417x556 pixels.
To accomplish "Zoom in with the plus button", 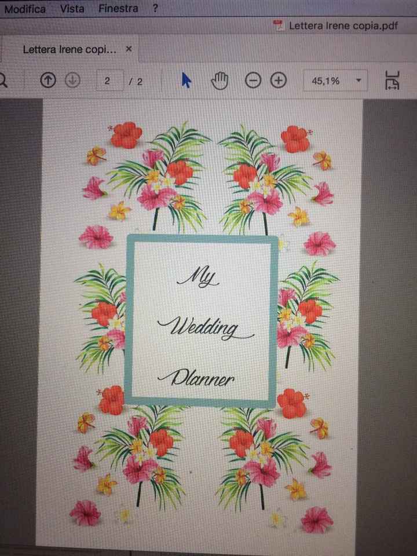I will click(279, 82).
